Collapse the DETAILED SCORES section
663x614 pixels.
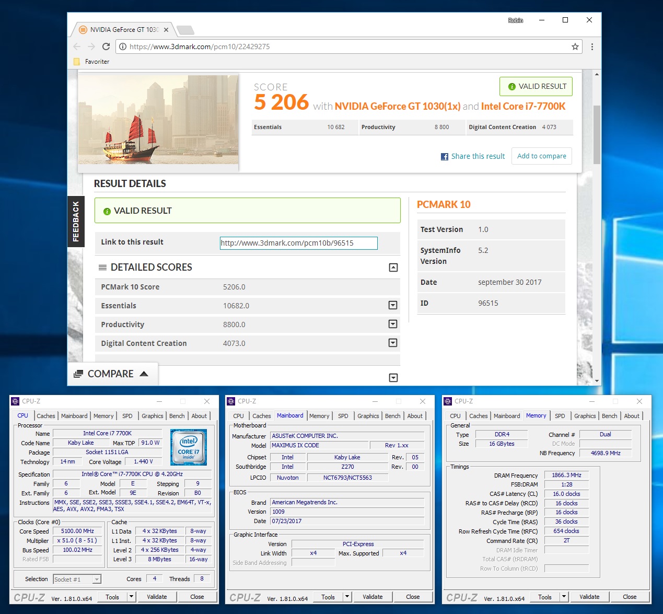tap(393, 268)
